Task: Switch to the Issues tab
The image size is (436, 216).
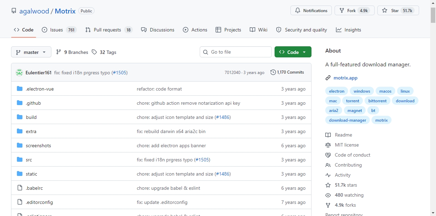Action: coord(59,30)
